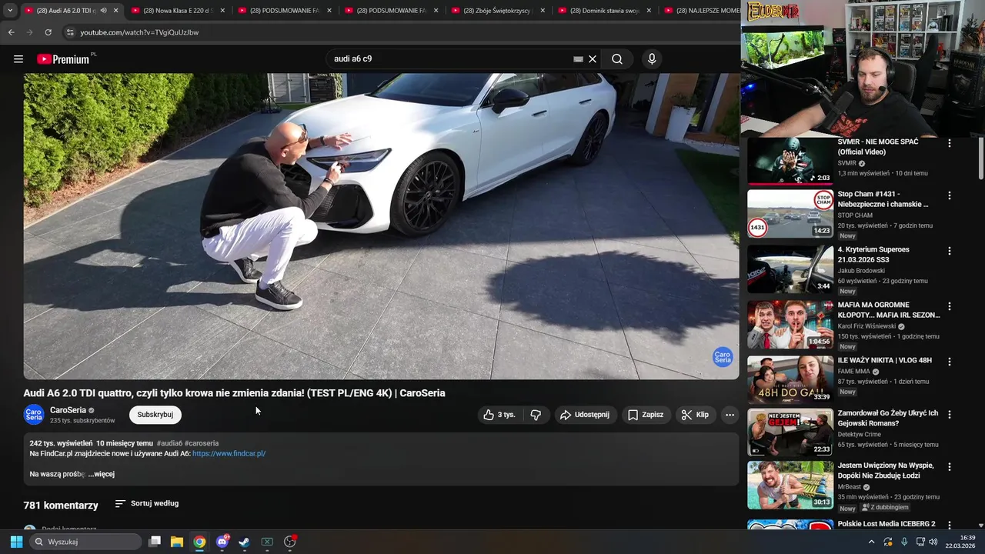Viewport: 985px width, 554px height.
Task: Mute the Audi A6 tab audio
Action: click(104, 11)
